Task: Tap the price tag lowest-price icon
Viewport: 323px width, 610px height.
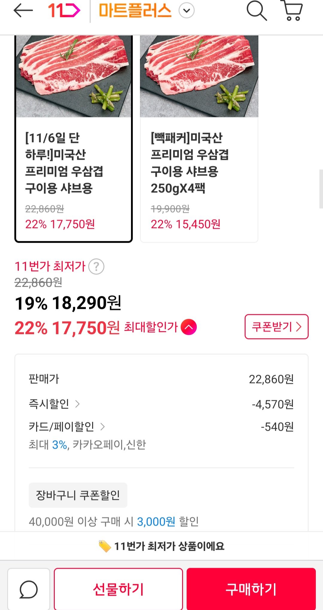Action: 105,546
